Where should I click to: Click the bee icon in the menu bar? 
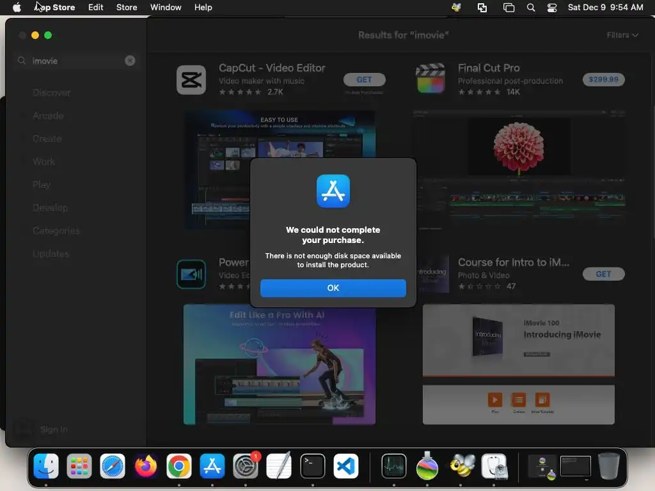pyautogui.click(x=456, y=8)
